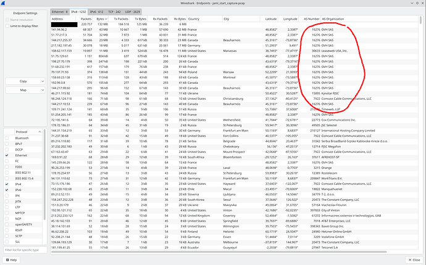Check the openSAFETY protocol checkbox
This screenshot has width=426, height=265.
point(7,224)
